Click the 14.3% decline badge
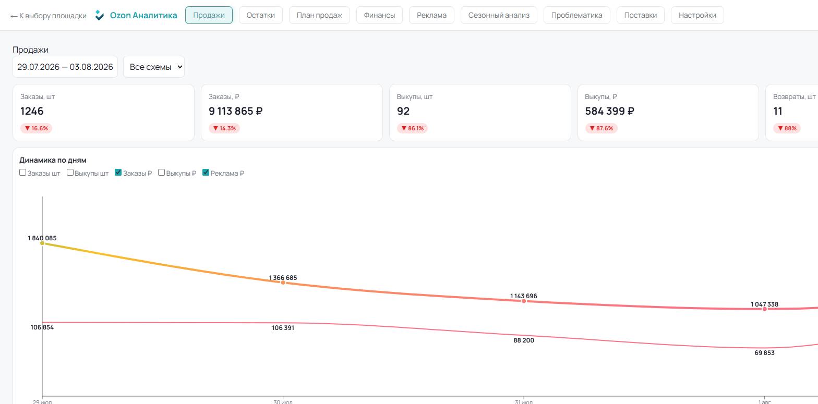 (224, 128)
